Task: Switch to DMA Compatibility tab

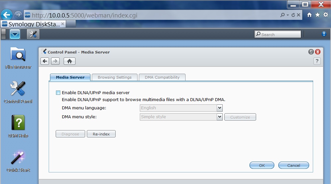Action: [162, 77]
